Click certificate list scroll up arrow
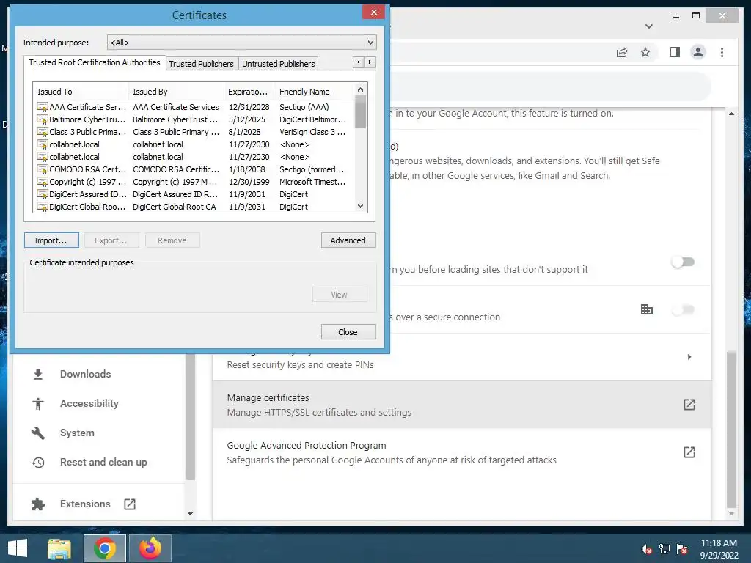The height and width of the screenshot is (563, 751). pos(361,89)
